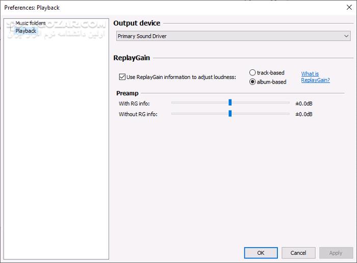Click the With RG info track right of thumb
Image resolution: width=357 pixels, height=263 pixels.
tap(260, 103)
